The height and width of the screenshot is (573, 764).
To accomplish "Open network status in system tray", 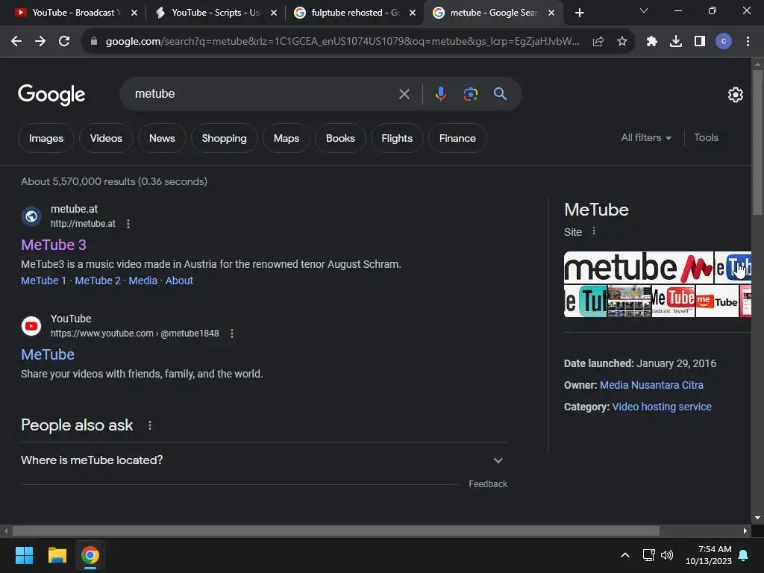I will click(648, 555).
